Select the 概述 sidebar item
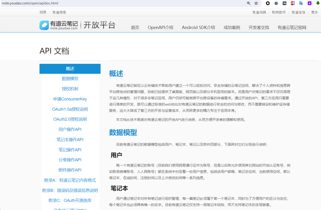The height and width of the screenshot is (210, 321). (x=70, y=69)
